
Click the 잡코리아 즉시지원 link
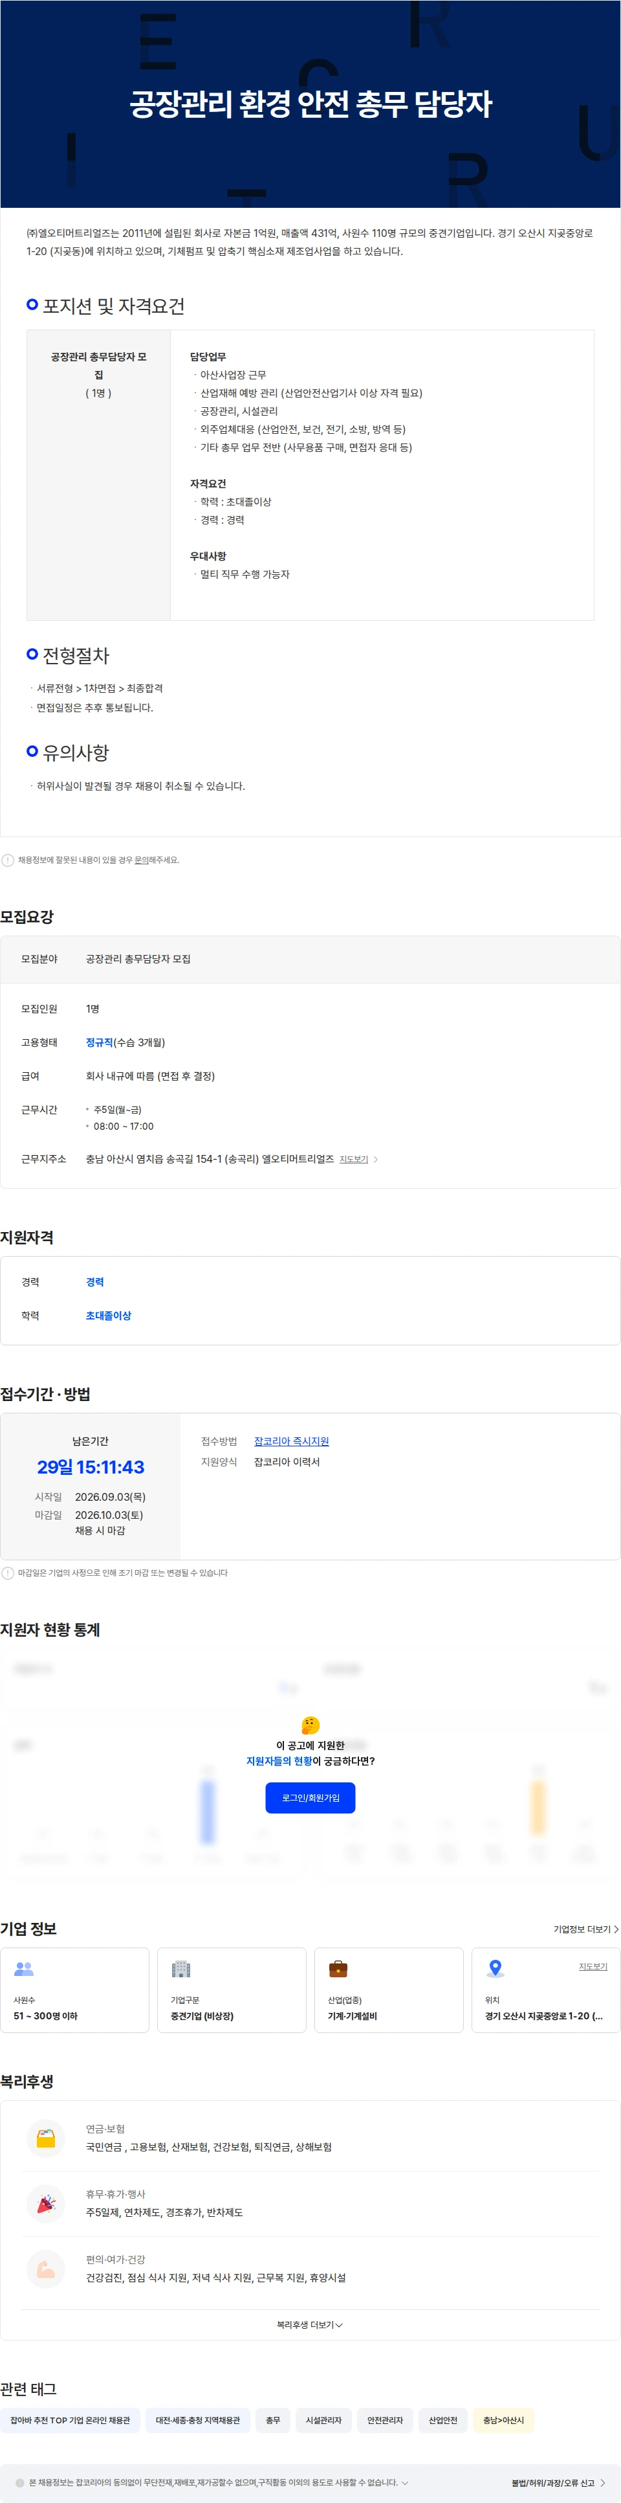[x=291, y=1441]
